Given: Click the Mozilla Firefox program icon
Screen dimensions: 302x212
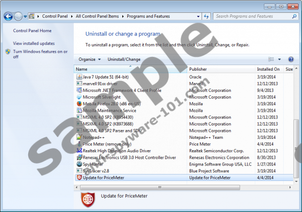Looking at the screenshot, I should pyautogui.click(x=79, y=104).
